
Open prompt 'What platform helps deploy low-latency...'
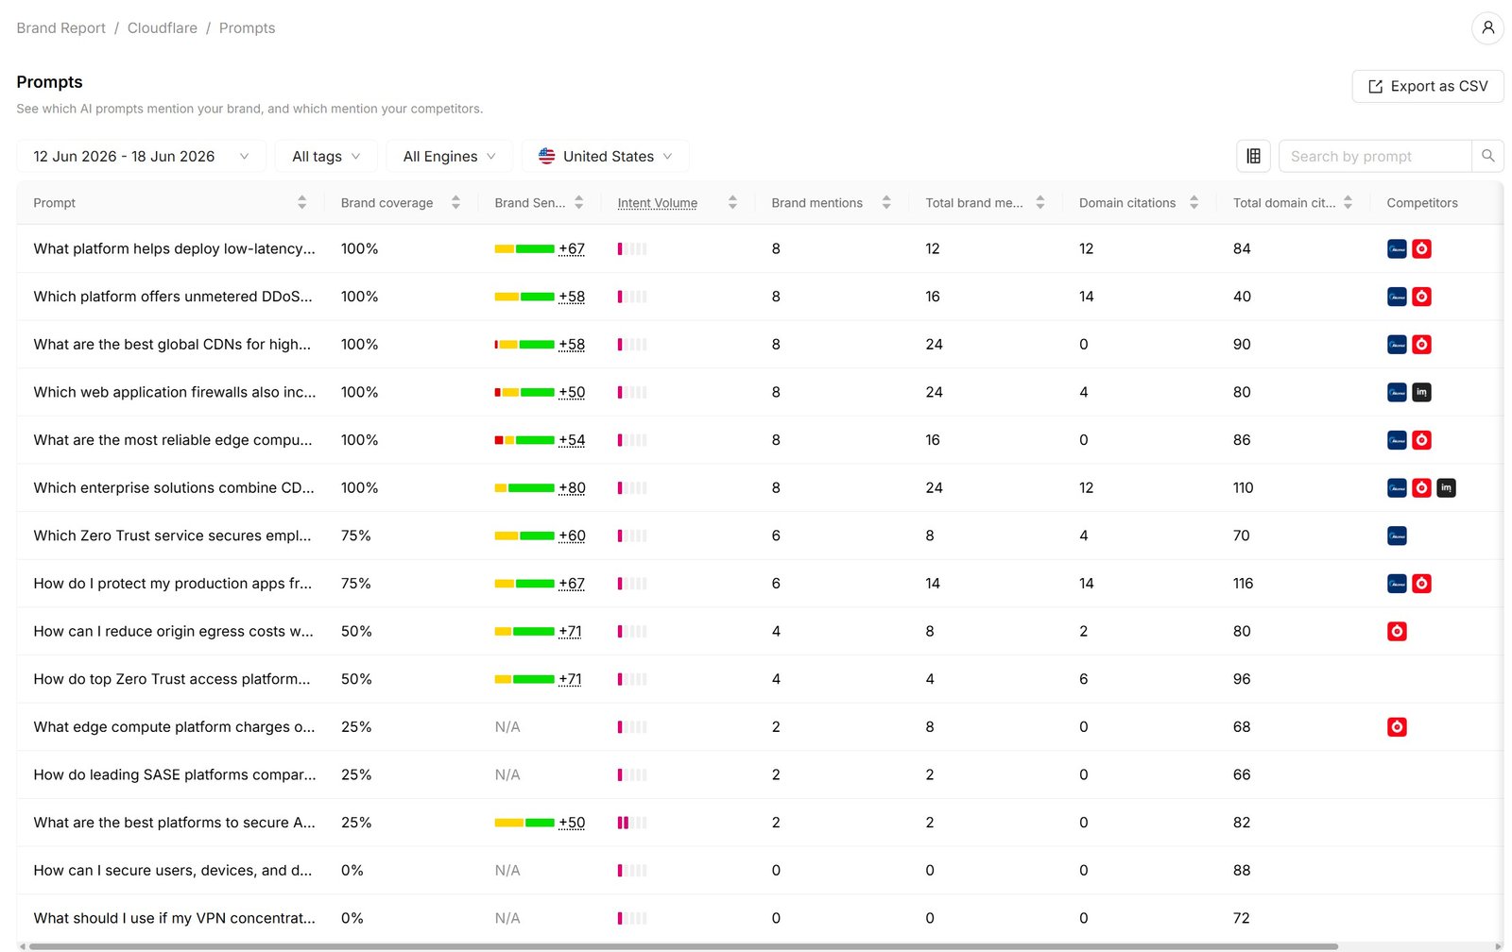(175, 248)
